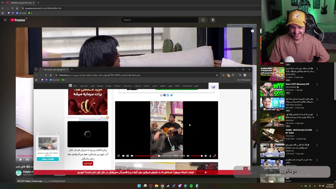Open options for Mahsa mn video
Viewport: 336px width, 189px height.
tap(317, 145)
